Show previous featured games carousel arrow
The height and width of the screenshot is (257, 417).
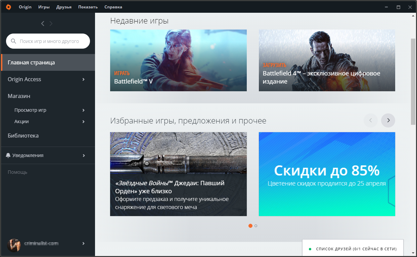(371, 120)
